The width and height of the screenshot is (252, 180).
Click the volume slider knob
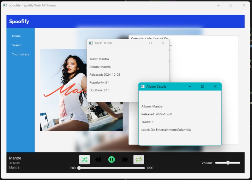coord(228,163)
